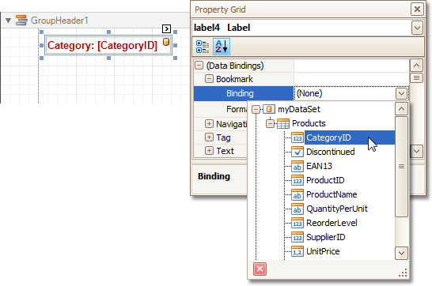Collapse the Products table node

[270, 123]
